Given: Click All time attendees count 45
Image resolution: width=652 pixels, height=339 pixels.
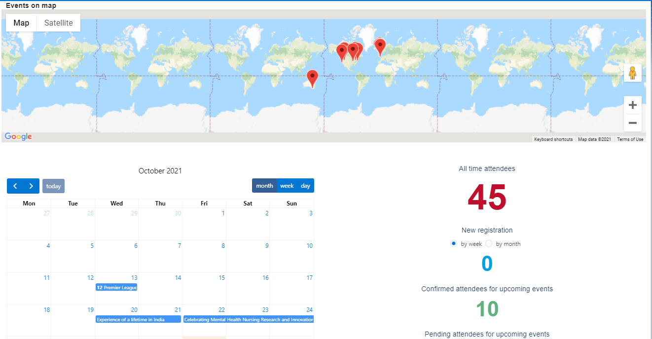Looking at the screenshot, I should tap(487, 197).
